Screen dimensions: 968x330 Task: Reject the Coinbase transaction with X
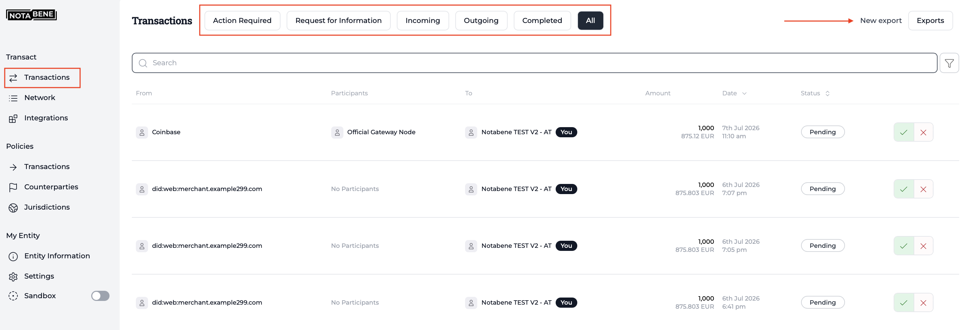pyautogui.click(x=923, y=132)
